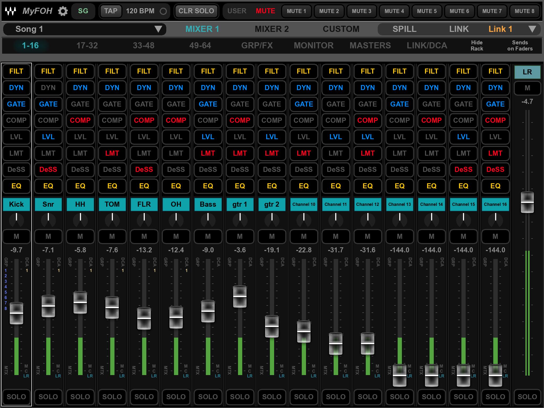Screen dimensions: 544x408
Task: Click the MUTE 3 group button
Action: point(362,11)
